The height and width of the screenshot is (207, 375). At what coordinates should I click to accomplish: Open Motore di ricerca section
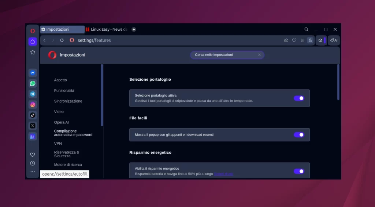click(68, 165)
